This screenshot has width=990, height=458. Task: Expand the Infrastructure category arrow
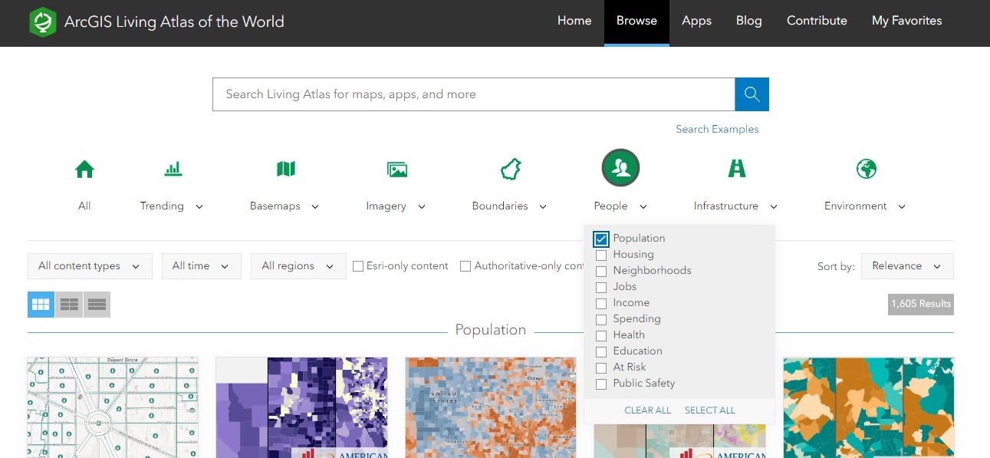pyautogui.click(x=773, y=206)
